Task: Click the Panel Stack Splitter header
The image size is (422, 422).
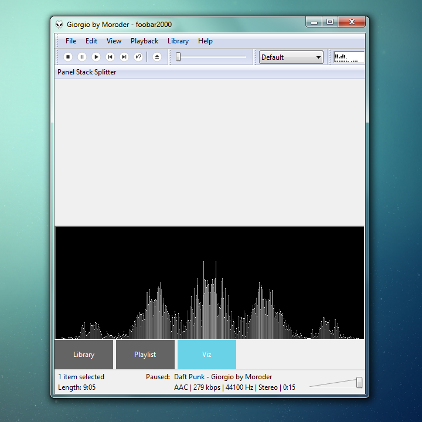Action: point(210,72)
